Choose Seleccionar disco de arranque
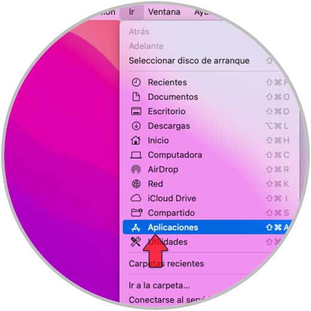Screen dimensions: 311x311 (x=189, y=60)
